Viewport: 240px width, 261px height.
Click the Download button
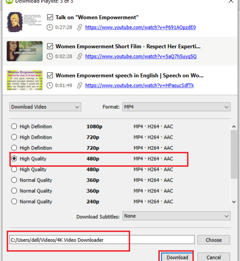coord(177,257)
